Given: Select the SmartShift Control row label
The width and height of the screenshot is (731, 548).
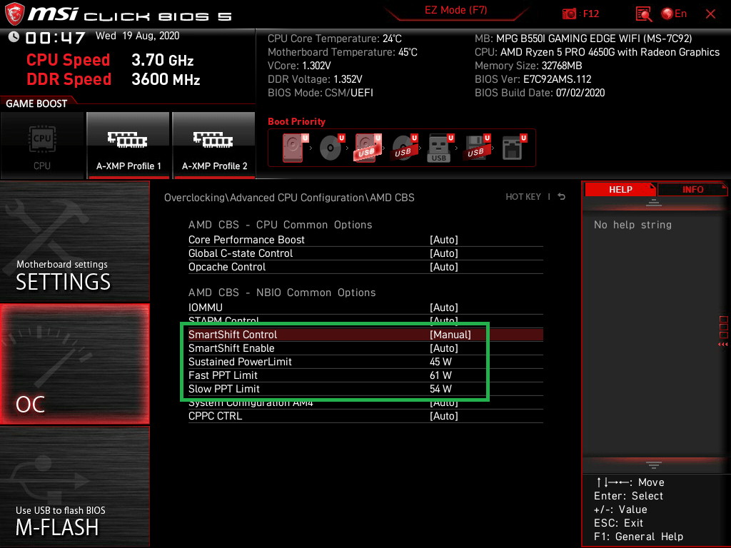Looking at the screenshot, I should click(233, 335).
